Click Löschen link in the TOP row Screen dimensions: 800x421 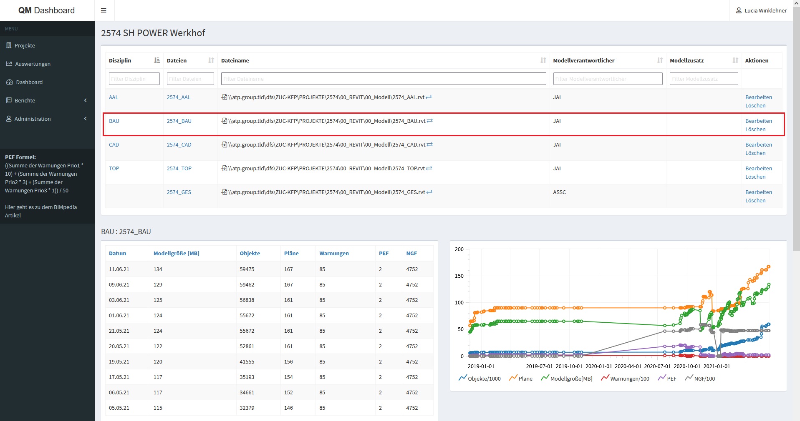click(755, 177)
